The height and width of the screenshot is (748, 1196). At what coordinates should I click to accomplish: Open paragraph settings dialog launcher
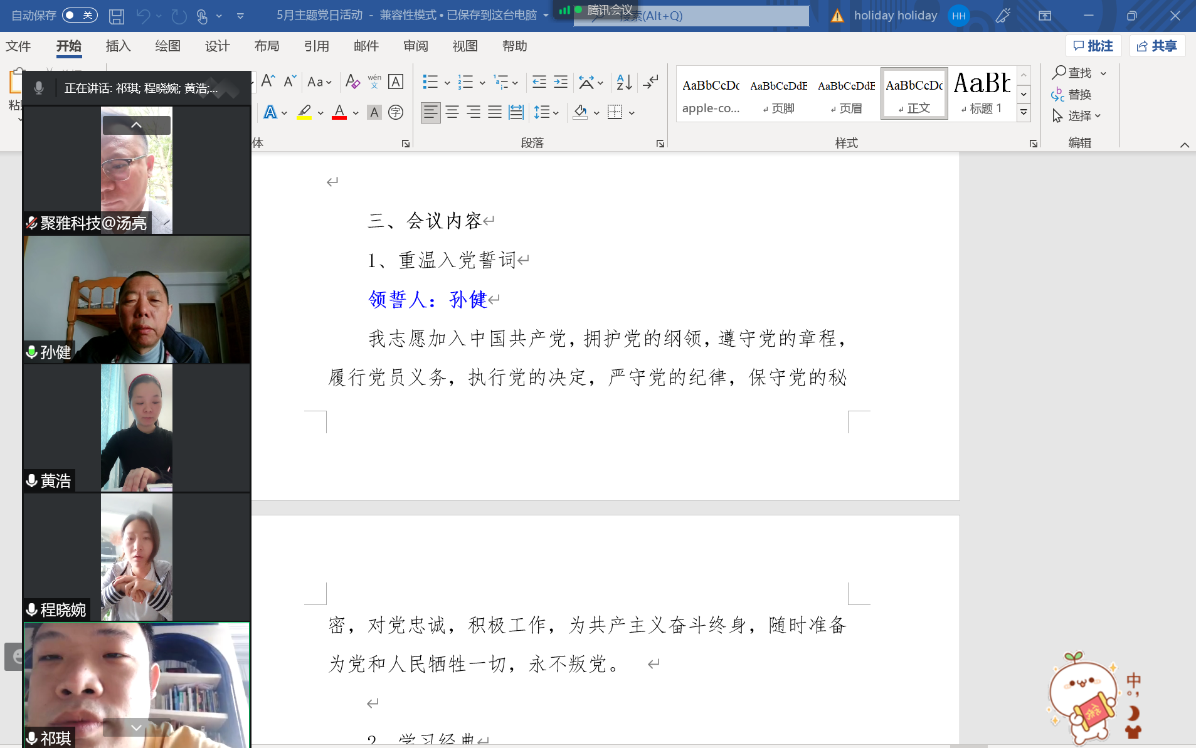(660, 144)
